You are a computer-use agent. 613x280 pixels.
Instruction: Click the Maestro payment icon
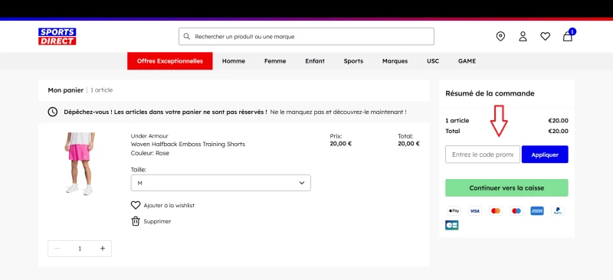tap(516, 211)
